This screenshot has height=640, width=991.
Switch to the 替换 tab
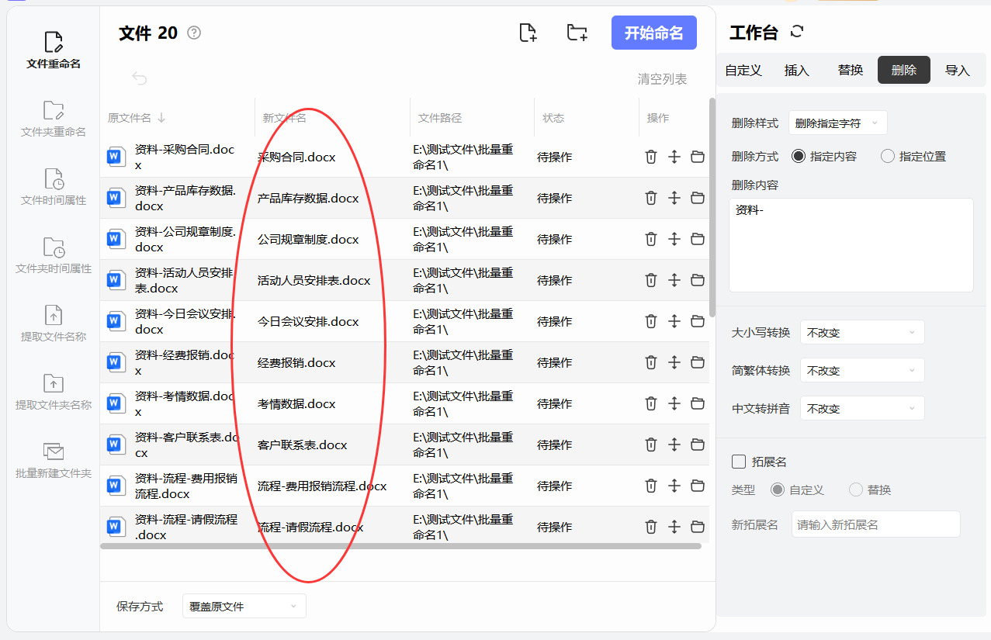[851, 70]
